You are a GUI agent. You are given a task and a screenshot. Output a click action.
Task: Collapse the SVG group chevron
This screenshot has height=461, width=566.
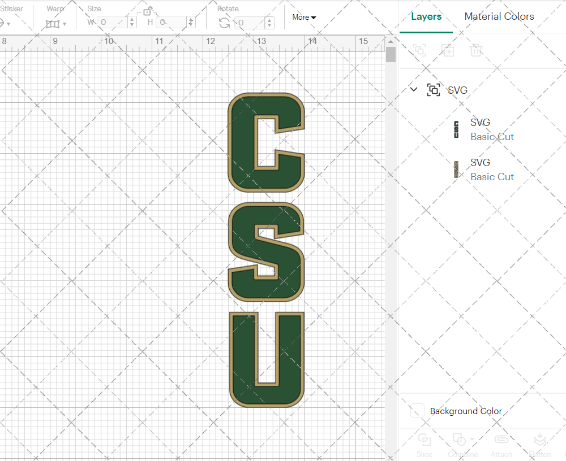pos(414,89)
